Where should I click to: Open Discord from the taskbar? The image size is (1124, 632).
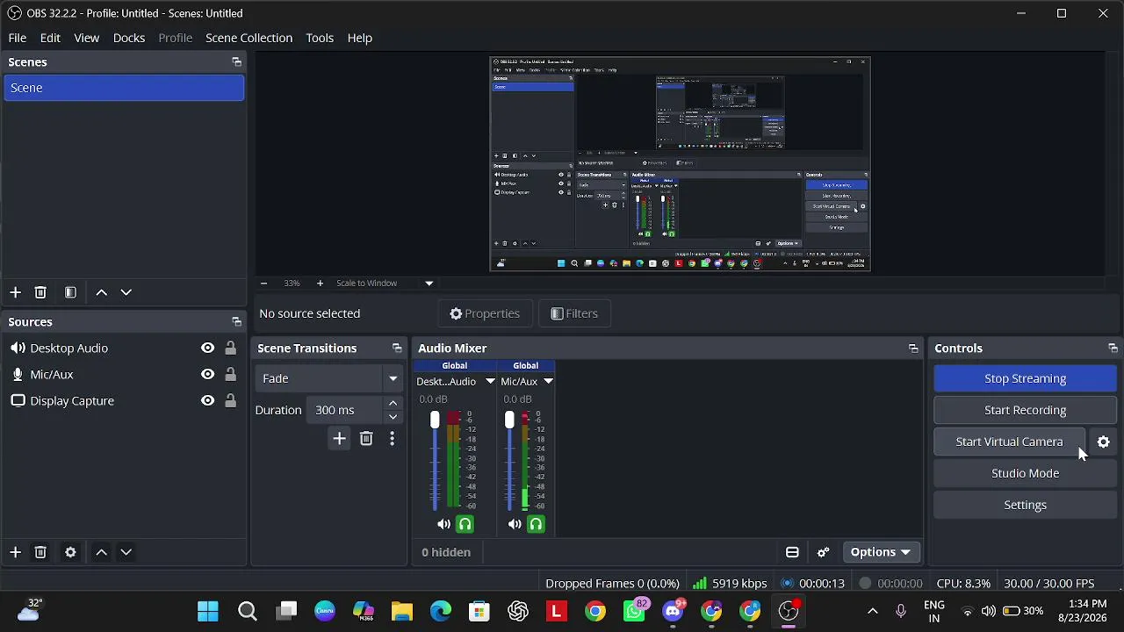[674, 611]
